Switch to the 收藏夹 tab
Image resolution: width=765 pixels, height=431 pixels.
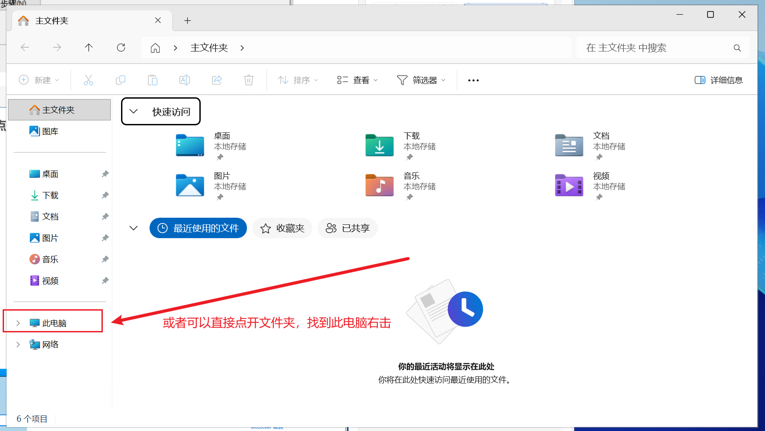coord(282,228)
